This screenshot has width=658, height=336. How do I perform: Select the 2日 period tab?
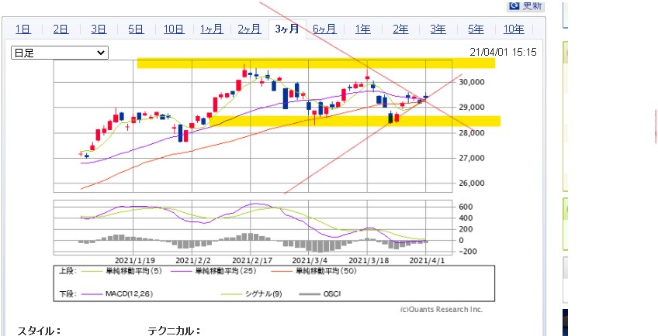point(61,29)
